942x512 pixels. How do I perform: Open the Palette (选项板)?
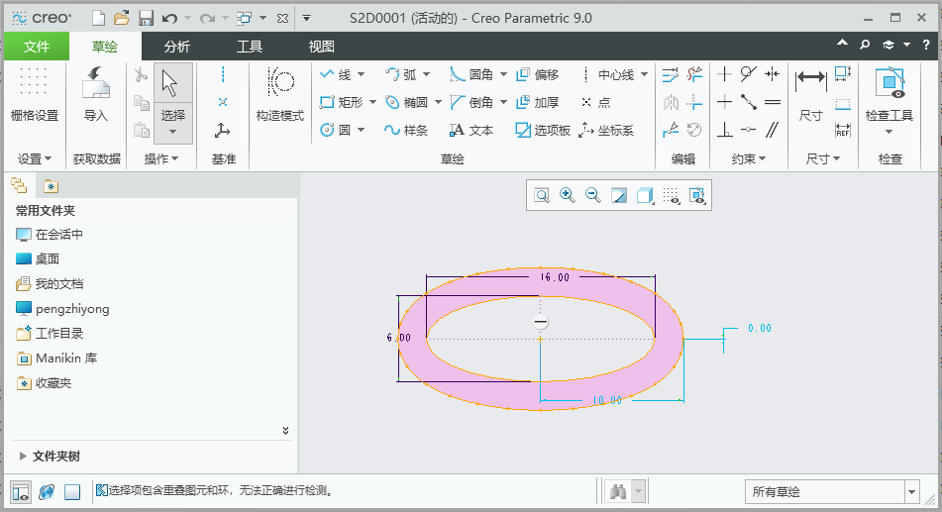[x=543, y=130]
